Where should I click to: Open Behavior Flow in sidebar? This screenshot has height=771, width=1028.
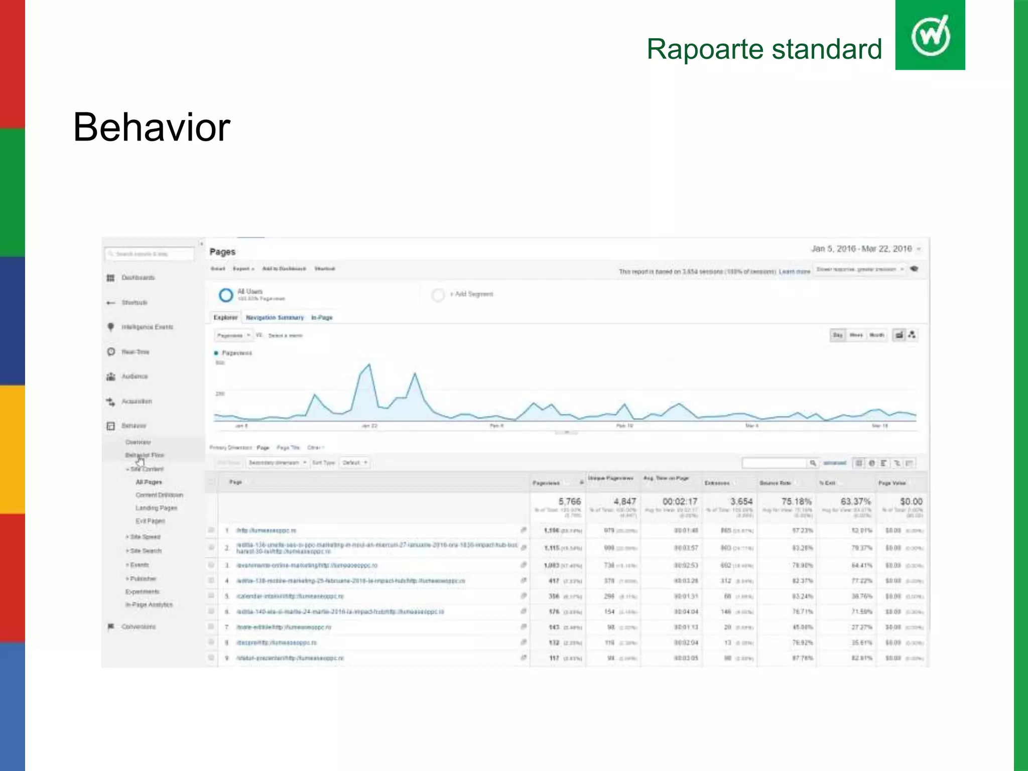click(x=145, y=455)
